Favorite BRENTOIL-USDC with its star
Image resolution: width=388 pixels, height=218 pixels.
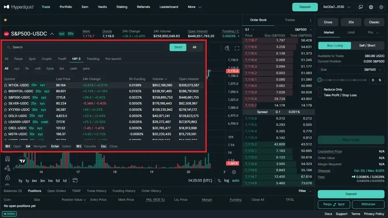(x=5, y=91)
